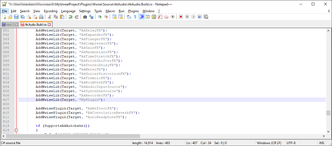Viewport: 332px width, 146px height.
Task: Open the Search menu
Action: [x=25, y=11]
